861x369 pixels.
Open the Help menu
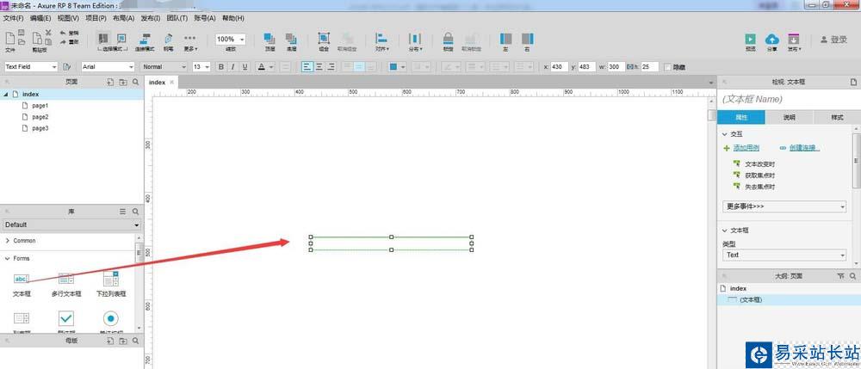click(233, 18)
